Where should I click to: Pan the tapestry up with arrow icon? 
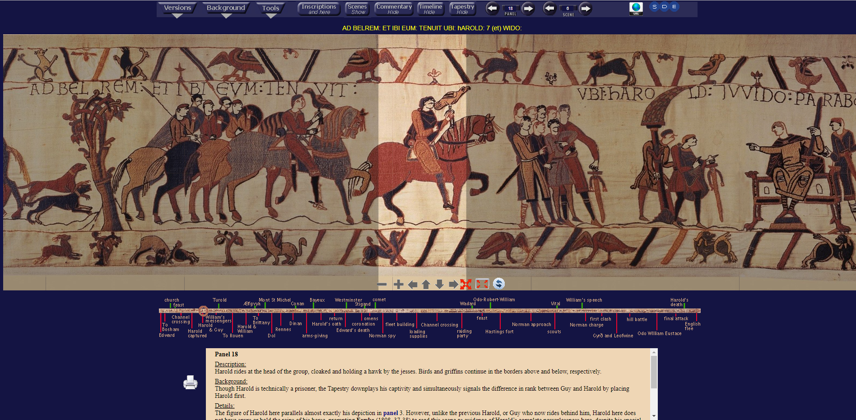point(426,284)
